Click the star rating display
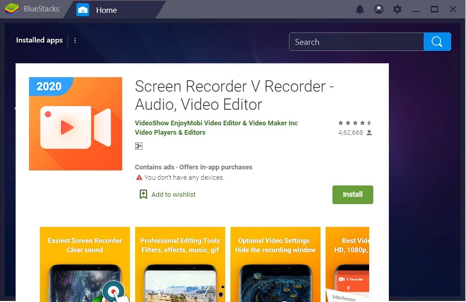Viewport: 466px width, 302px height. [x=355, y=123]
